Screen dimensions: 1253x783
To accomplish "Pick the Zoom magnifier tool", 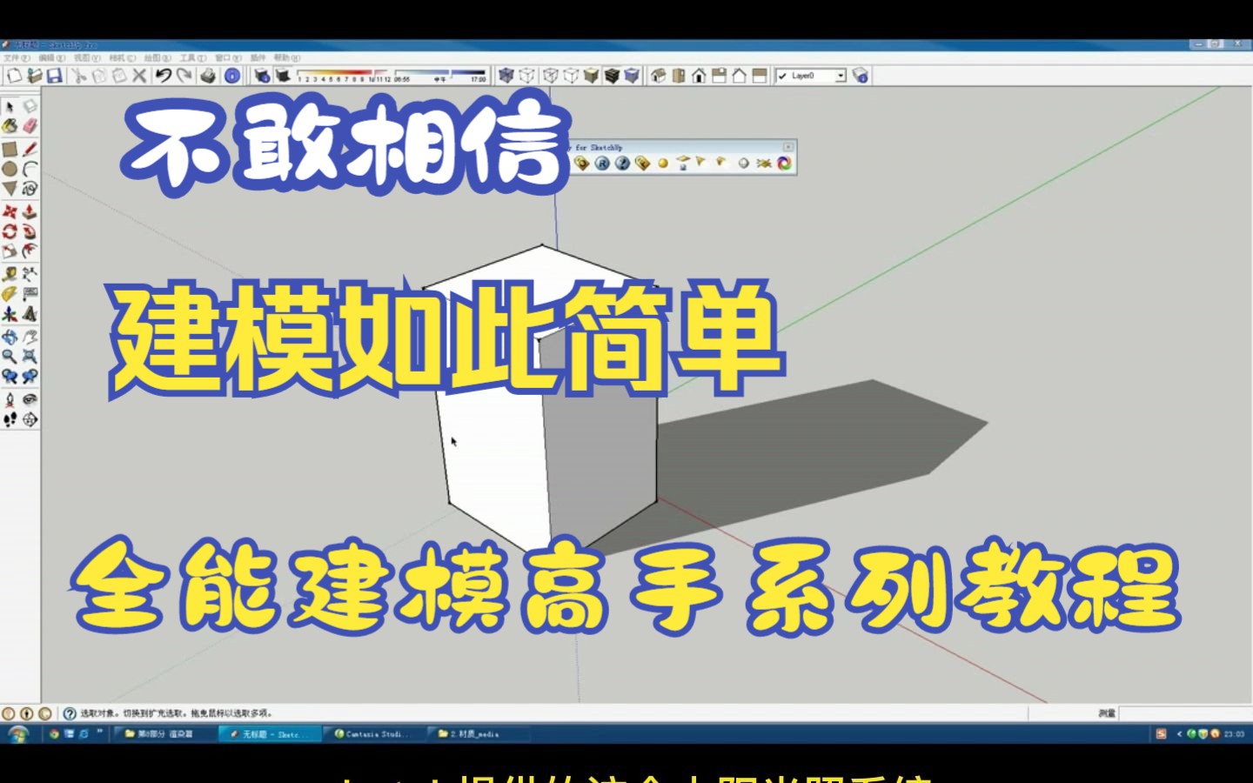I will click(10, 357).
